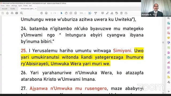Delete with the trash can icon
Image resolution: width=171 pixels, height=96 pixels.
(121, 13)
